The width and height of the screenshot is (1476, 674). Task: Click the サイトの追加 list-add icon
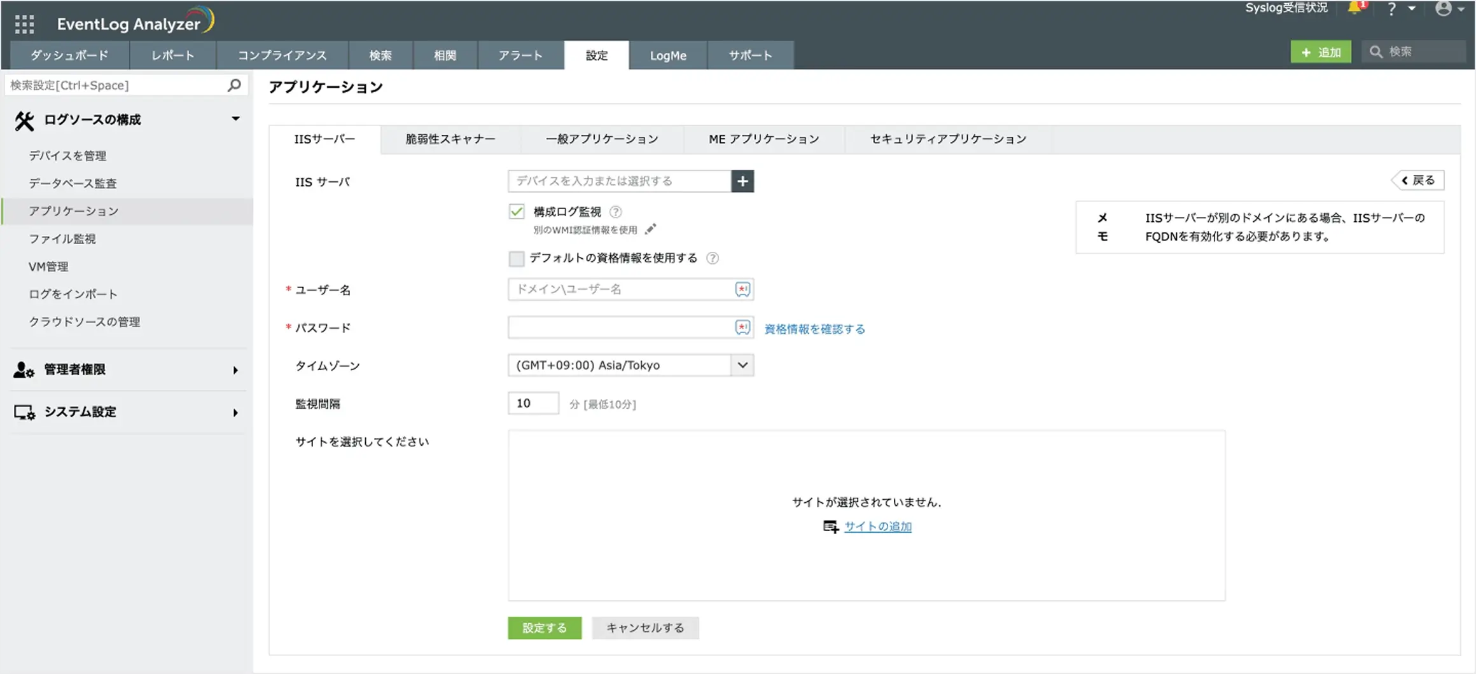[x=831, y=526]
